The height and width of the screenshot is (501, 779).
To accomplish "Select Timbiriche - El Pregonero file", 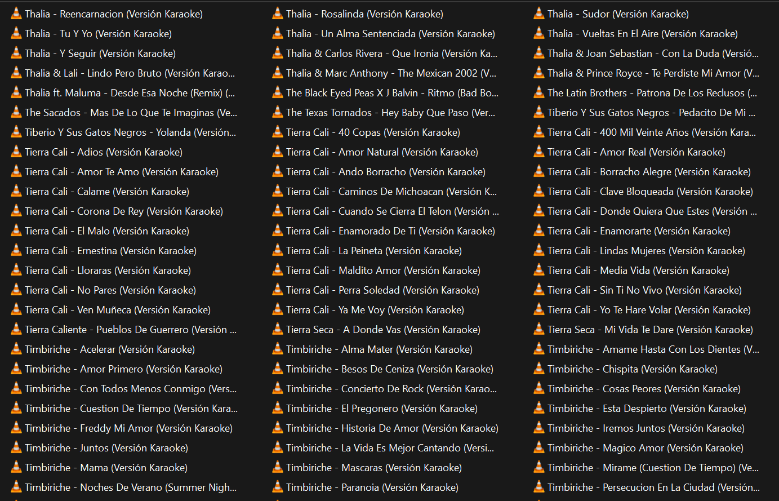I will click(x=381, y=409).
